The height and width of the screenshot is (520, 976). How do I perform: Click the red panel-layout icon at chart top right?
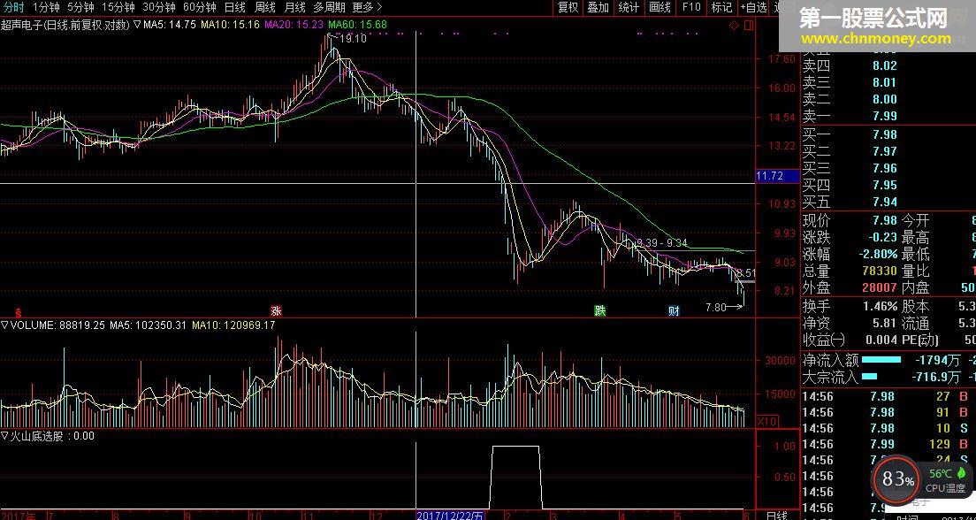click(x=748, y=26)
